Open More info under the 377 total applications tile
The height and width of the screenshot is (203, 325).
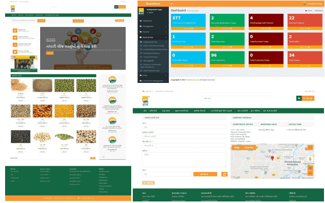coord(188,28)
